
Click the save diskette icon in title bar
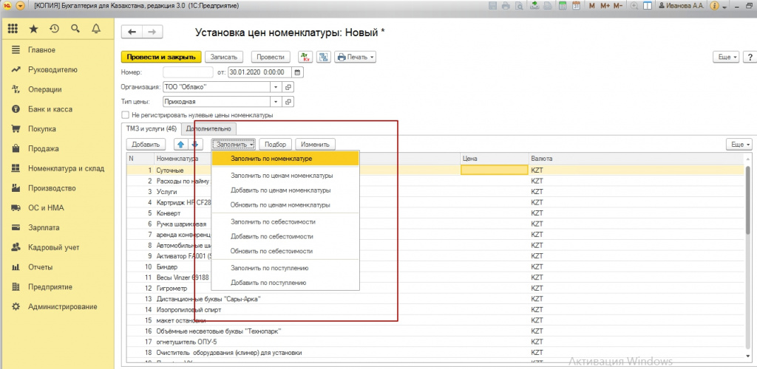click(x=493, y=6)
